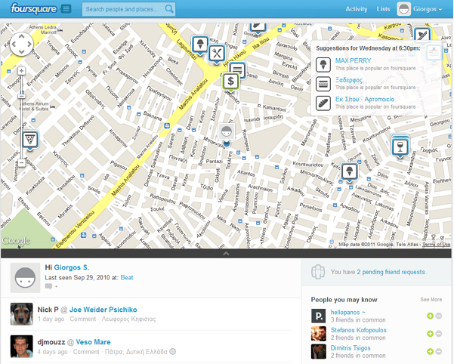Viewport: 454px width, 364px height.
Task: Open the menu icon beside foursquare logo
Action: coord(66,9)
